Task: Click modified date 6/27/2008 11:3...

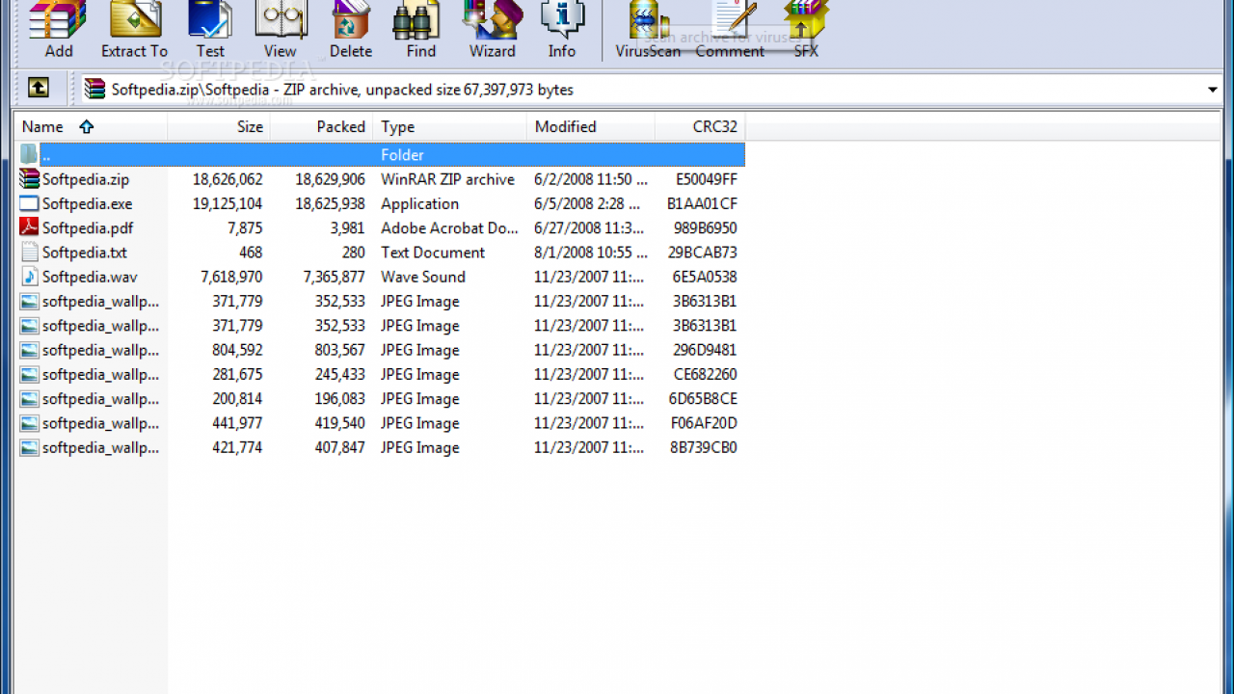Action: point(589,227)
